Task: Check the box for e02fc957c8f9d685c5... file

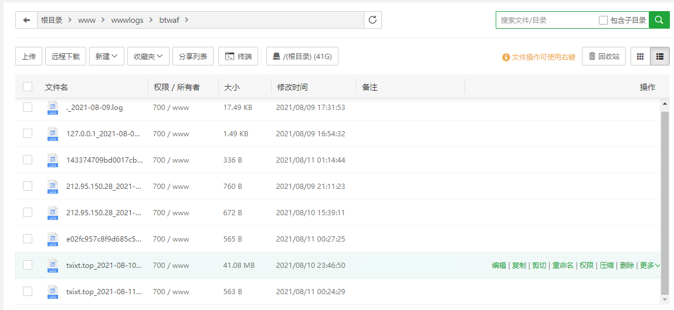Action: tap(28, 239)
